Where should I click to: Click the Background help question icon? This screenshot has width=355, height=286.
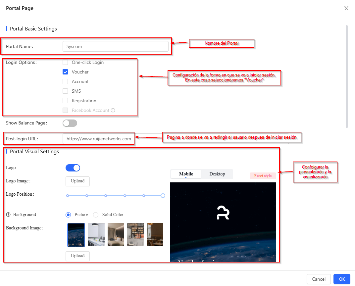8,215
